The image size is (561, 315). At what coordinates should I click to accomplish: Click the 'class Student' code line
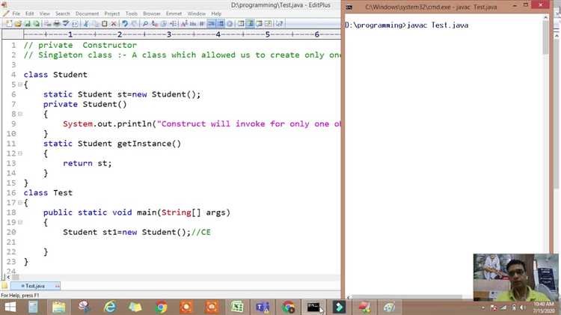tap(55, 75)
